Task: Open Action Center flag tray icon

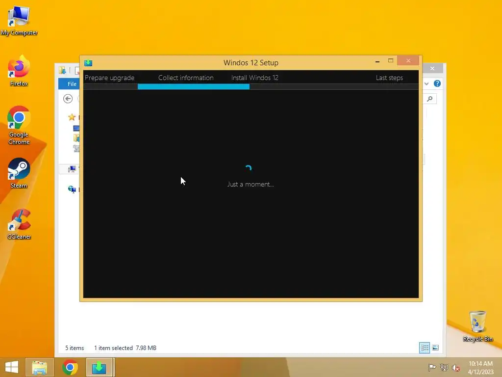Action: [432, 367]
